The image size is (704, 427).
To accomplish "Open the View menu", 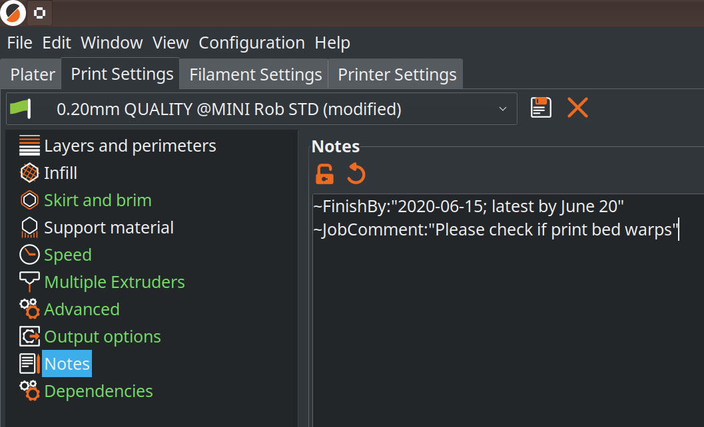I will pyautogui.click(x=171, y=43).
